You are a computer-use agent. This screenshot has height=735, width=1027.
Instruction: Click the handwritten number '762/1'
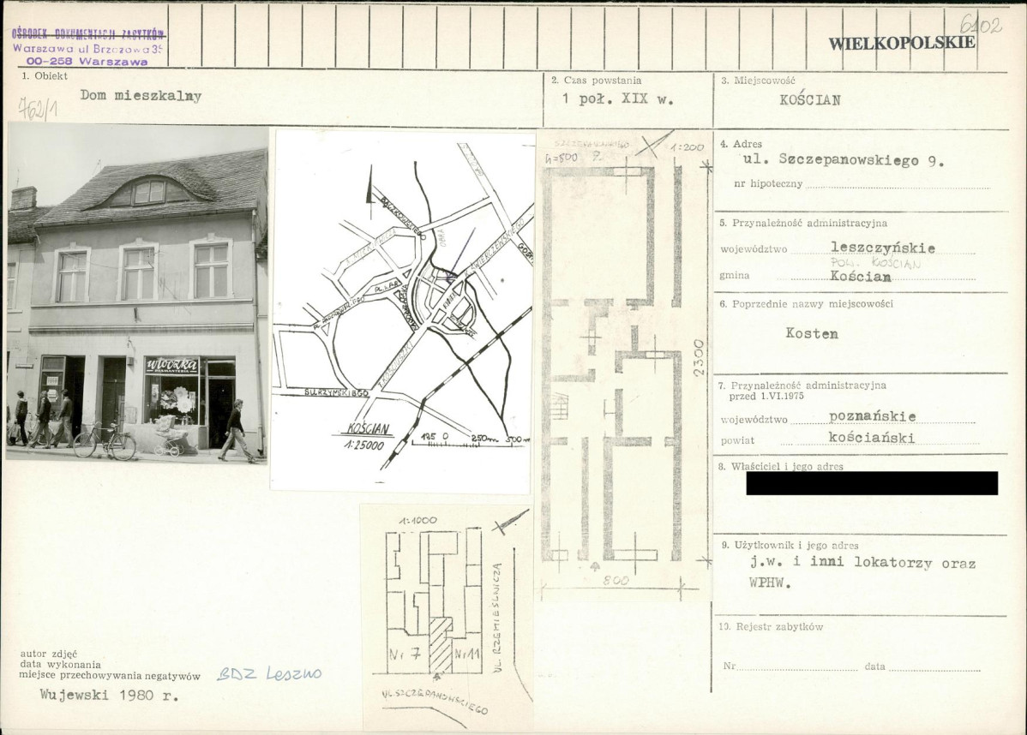(38, 108)
